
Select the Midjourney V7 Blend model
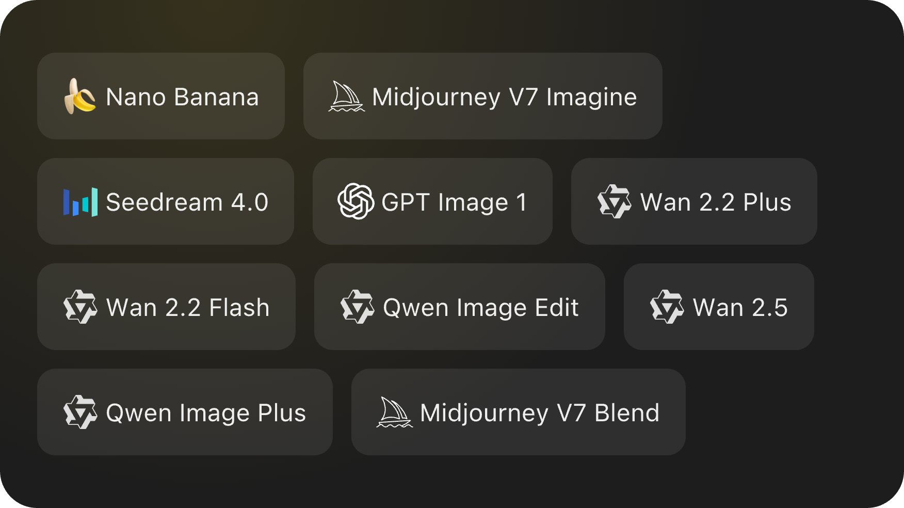(519, 412)
